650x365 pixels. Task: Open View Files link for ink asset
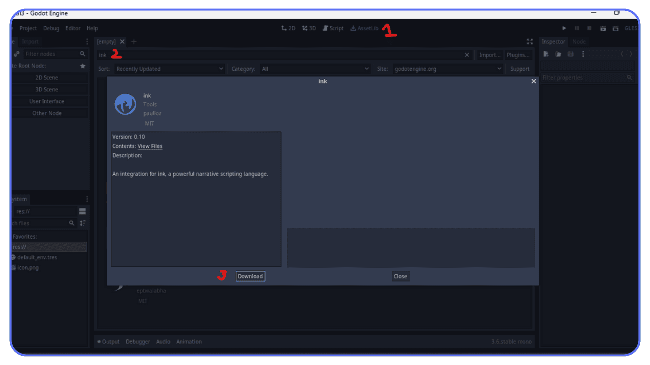coord(150,146)
